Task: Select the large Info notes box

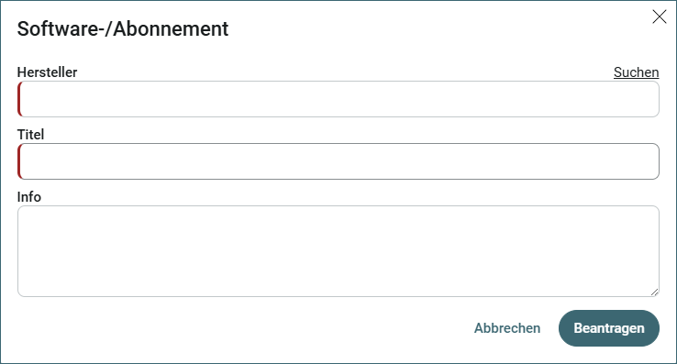Action: (338, 251)
